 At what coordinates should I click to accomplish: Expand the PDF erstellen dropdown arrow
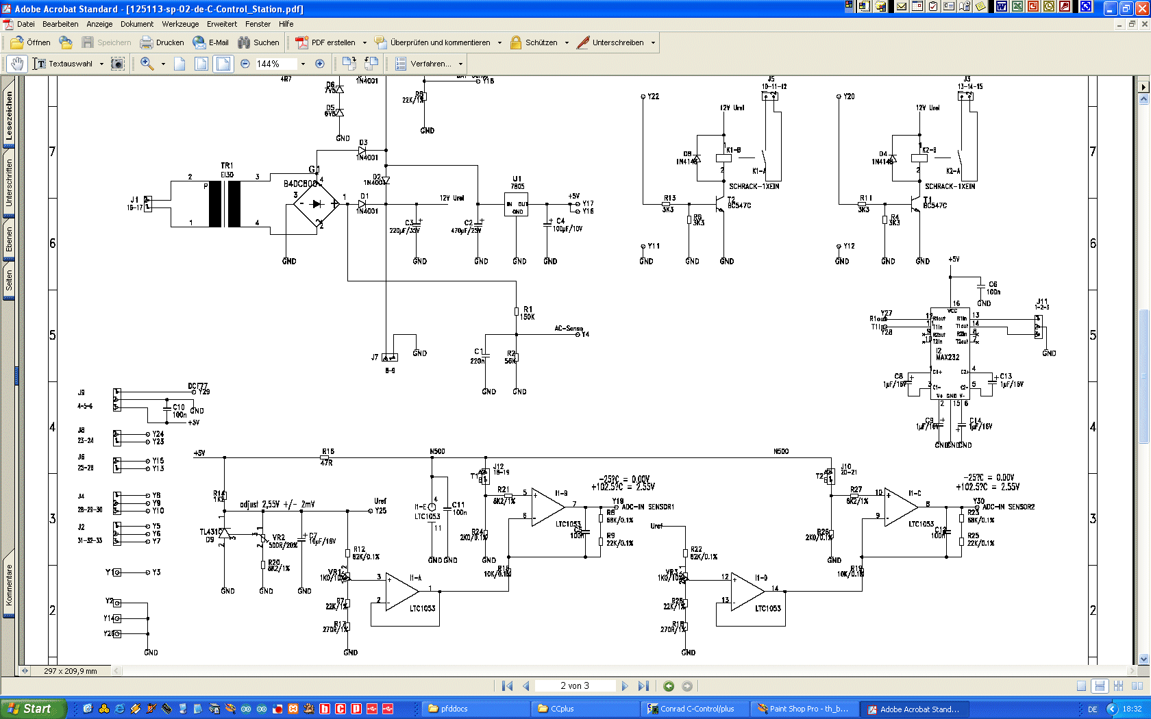pyautogui.click(x=364, y=42)
